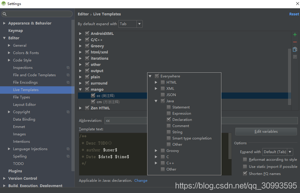This screenshot has height=193, width=300.
Task: Uncheck the cc template checkbox
Action: (x=93, y=95)
